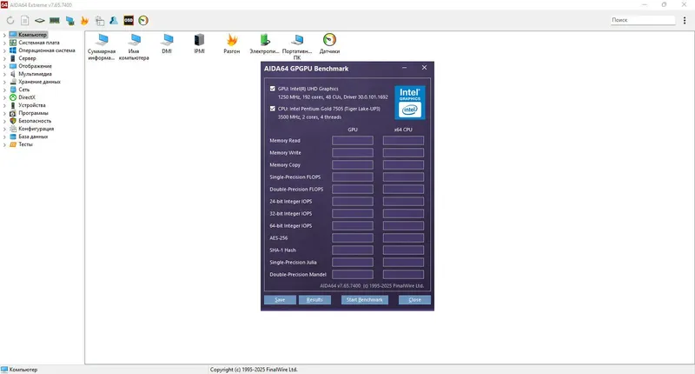Click the Поиск search field
This screenshot has width=695, height=374.
click(x=643, y=20)
